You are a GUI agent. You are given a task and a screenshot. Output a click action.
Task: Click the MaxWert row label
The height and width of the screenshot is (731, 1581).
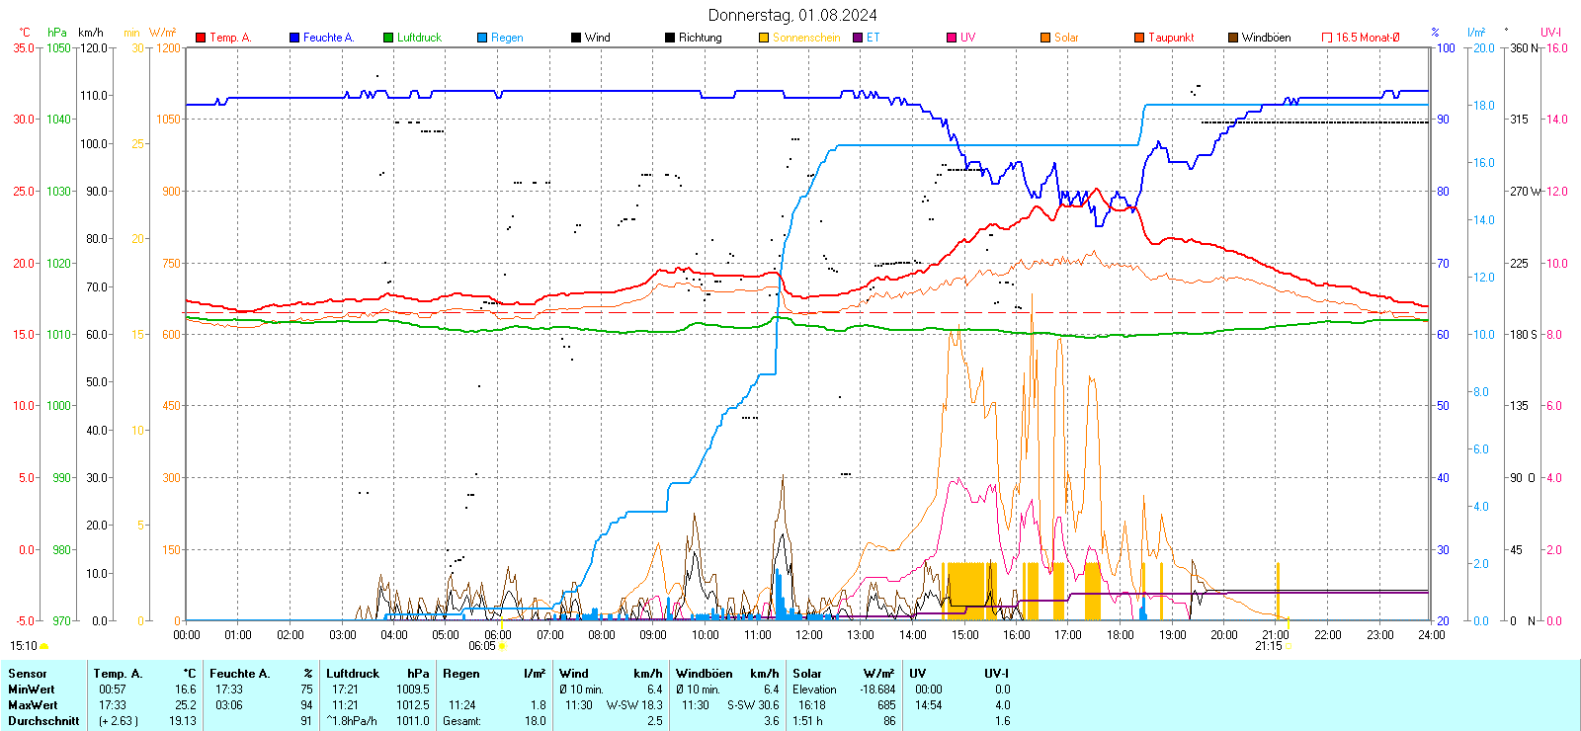(x=33, y=705)
